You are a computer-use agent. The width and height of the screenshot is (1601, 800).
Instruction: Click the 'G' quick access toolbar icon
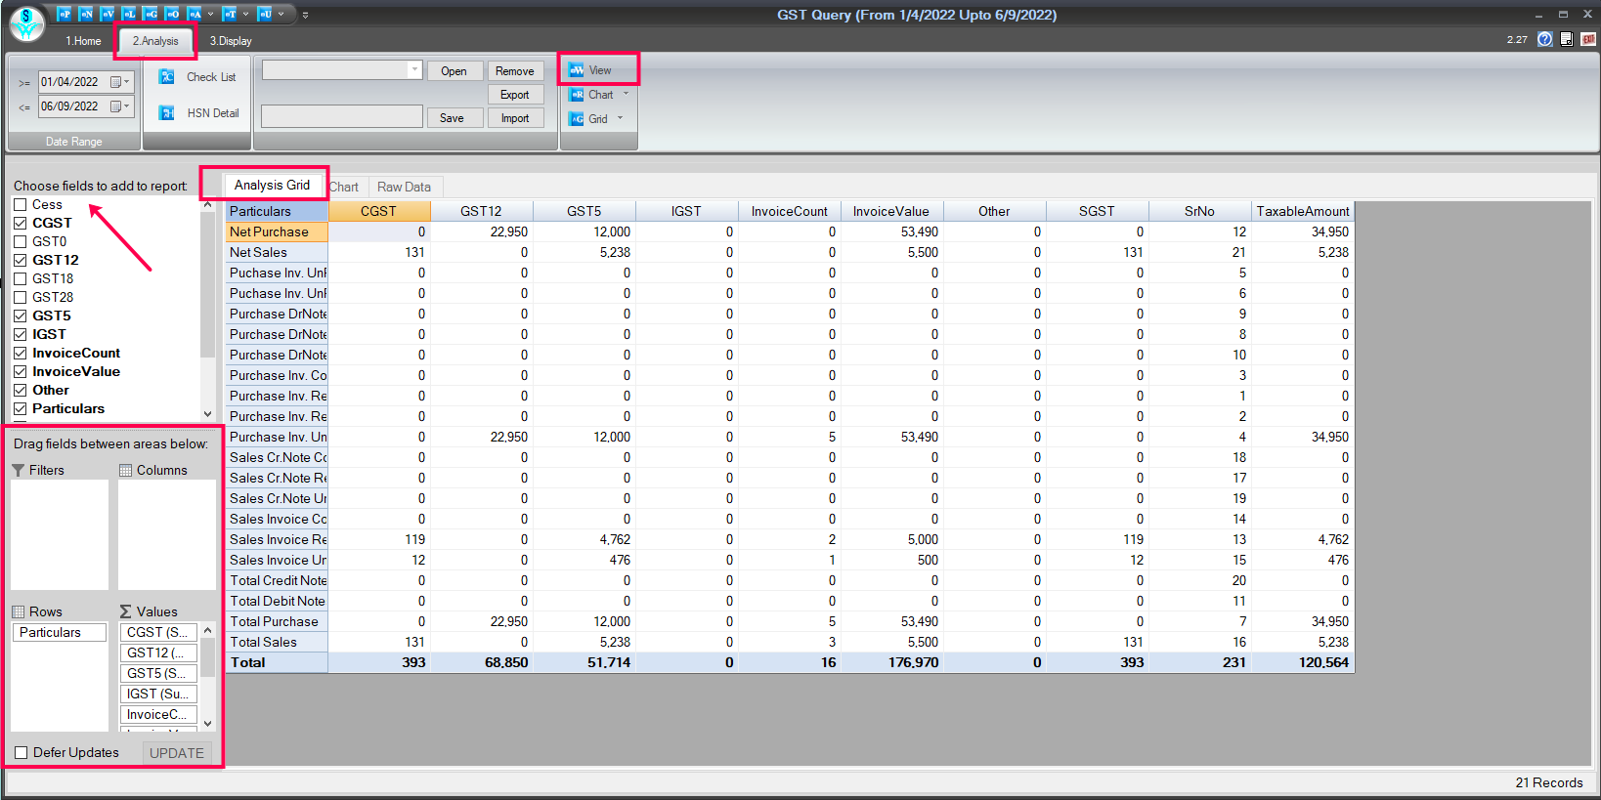point(151,14)
